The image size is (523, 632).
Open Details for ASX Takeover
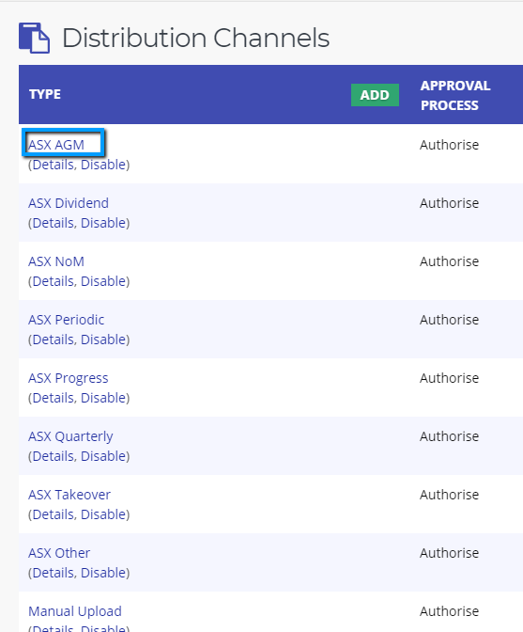(54, 514)
